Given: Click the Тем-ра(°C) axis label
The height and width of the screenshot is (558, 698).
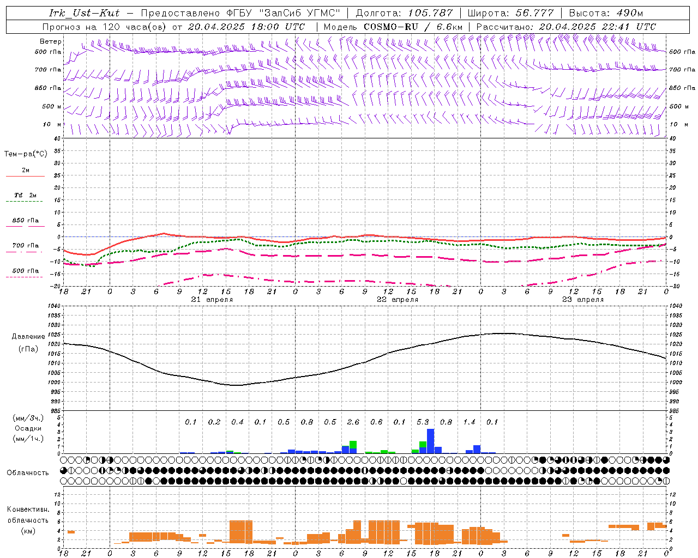Looking at the screenshot, I should pos(26,154).
